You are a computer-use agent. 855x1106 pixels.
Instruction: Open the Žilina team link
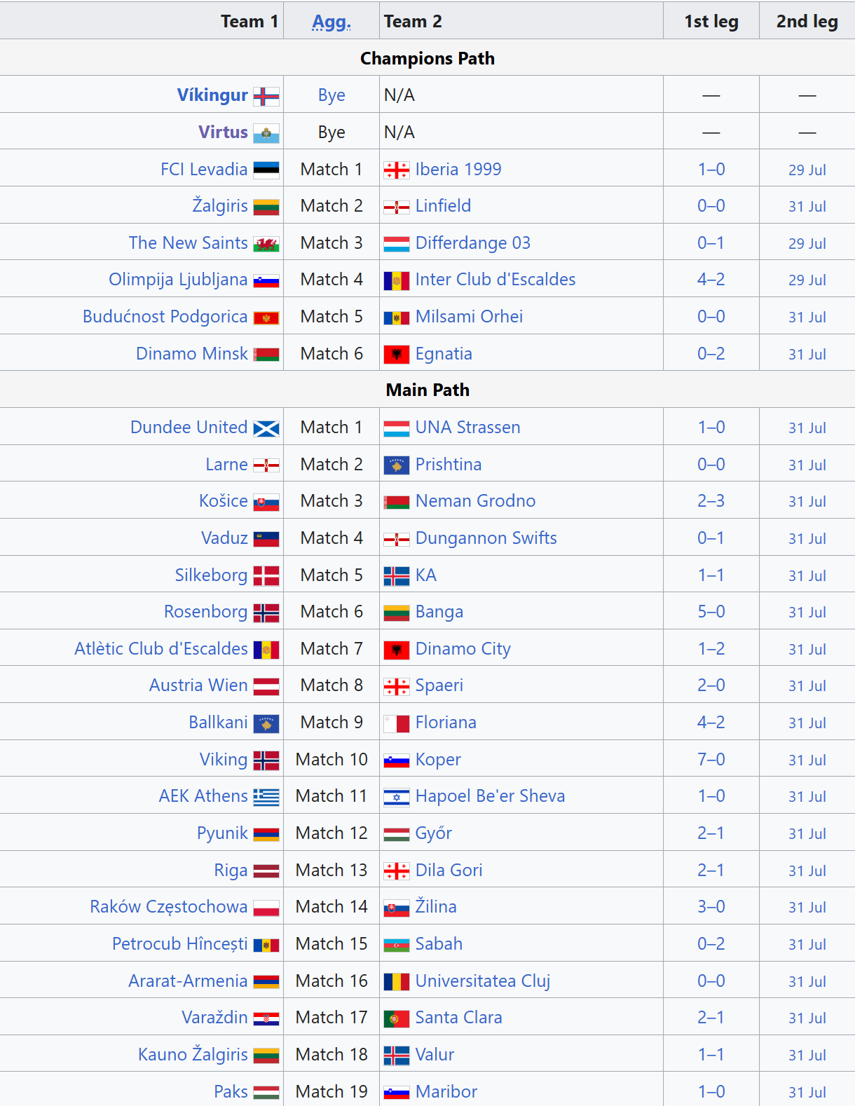[x=435, y=906]
